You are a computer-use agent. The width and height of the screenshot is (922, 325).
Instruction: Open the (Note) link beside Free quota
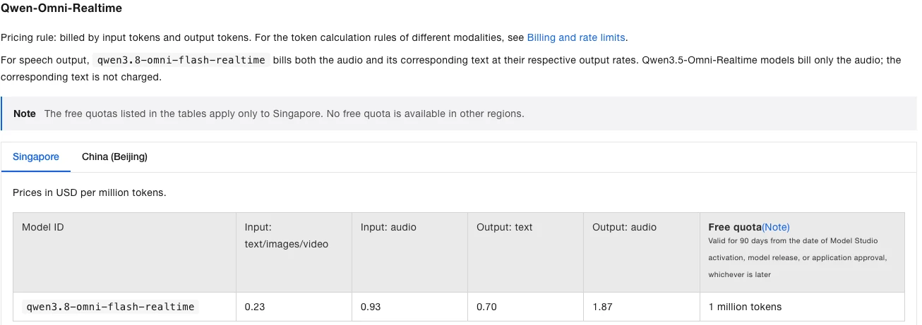point(776,227)
